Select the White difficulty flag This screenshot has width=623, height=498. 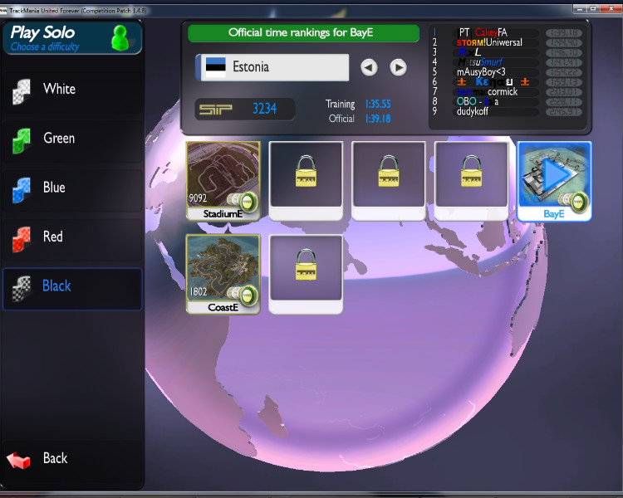[22, 90]
